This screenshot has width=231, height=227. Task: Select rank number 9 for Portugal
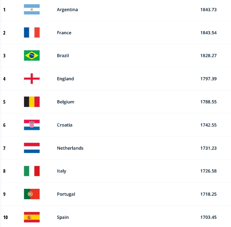point(4,194)
